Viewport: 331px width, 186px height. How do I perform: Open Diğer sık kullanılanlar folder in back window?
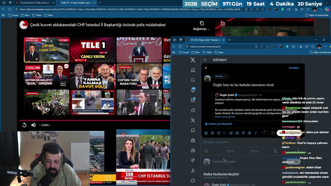(317, 15)
